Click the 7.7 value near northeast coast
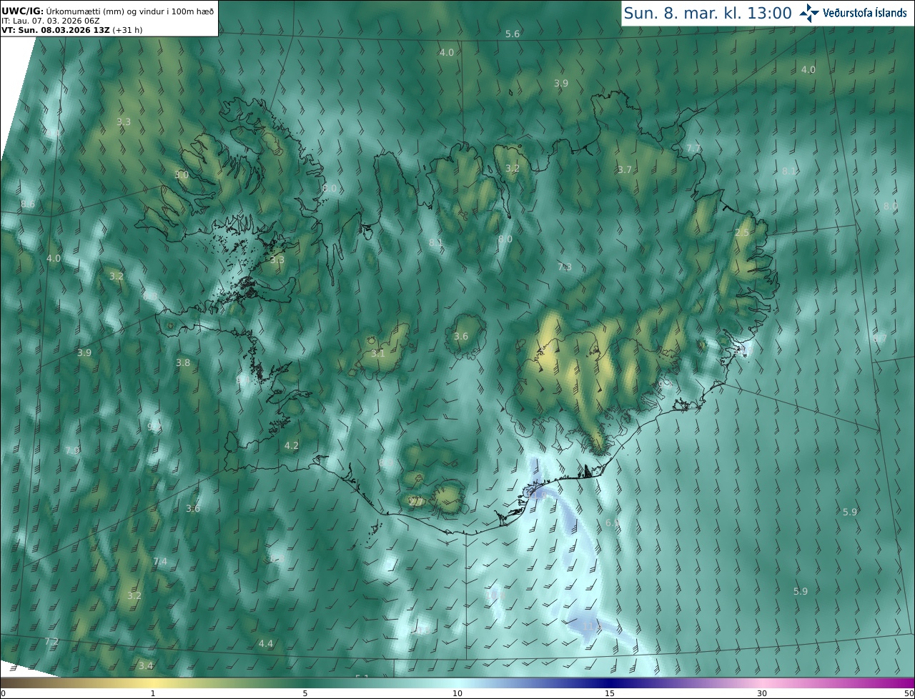Screen dimensions: 915x699 693,149
